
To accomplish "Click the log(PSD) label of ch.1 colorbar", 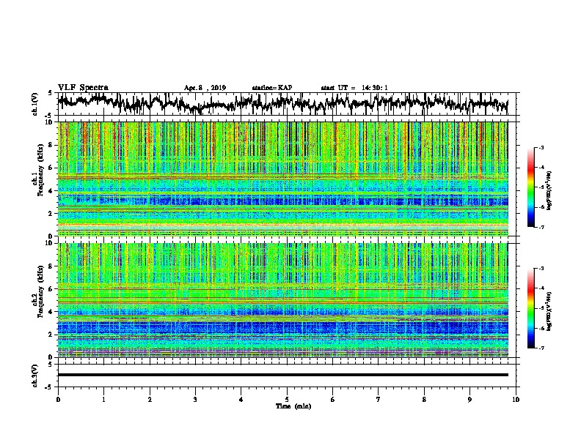I will [x=549, y=190].
